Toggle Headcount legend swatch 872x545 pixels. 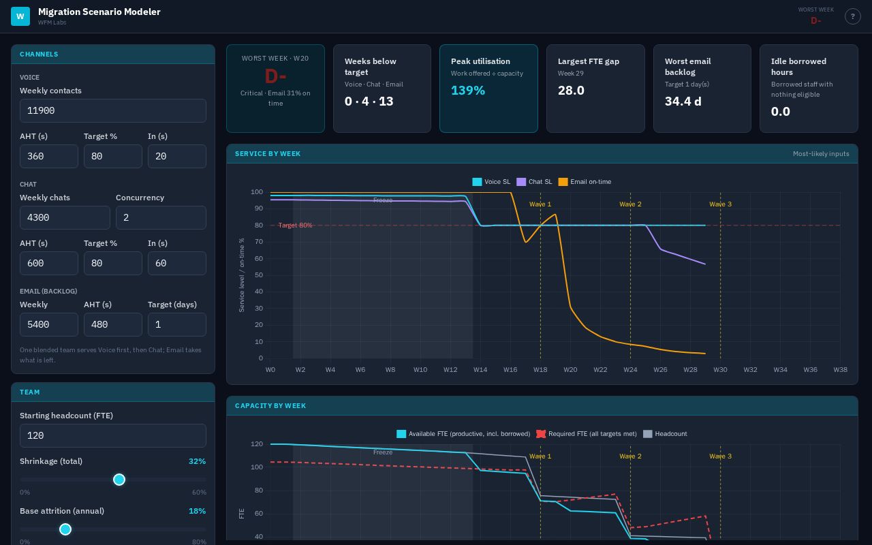pos(648,434)
